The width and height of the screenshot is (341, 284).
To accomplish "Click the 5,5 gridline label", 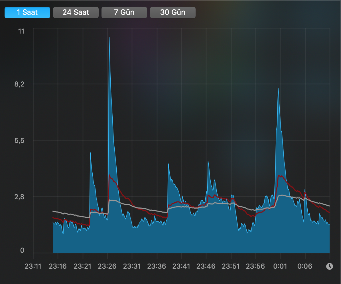I will (19, 141).
